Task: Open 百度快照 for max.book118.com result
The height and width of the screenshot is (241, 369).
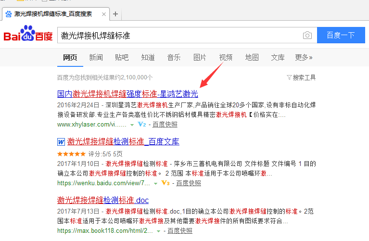Action: (180, 230)
